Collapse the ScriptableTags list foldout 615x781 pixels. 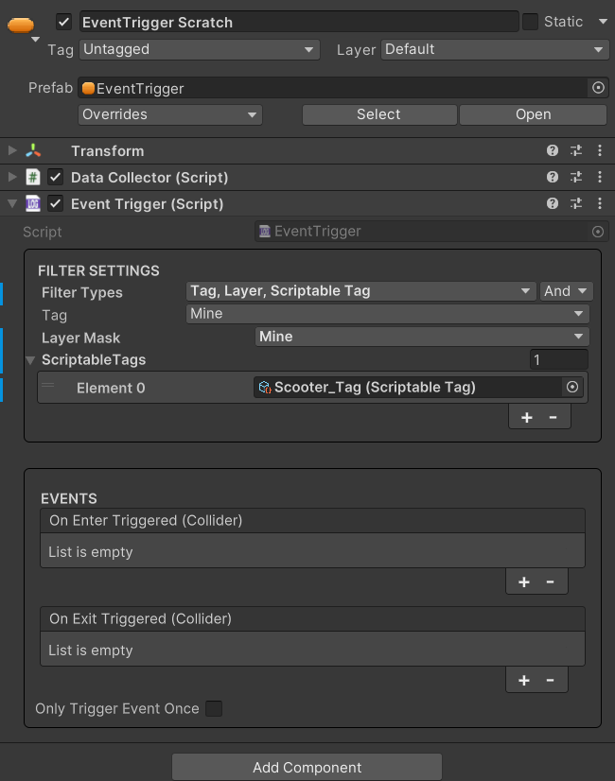(x=30, y=360)
